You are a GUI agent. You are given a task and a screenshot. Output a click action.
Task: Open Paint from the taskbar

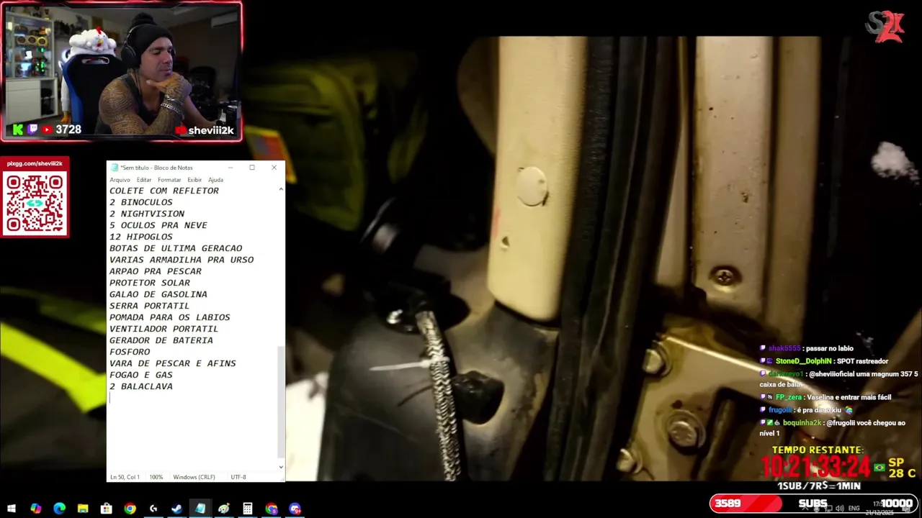224,509
